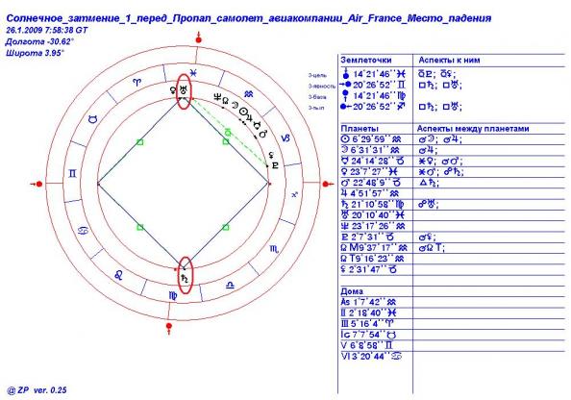Click the red marker at left of chart
571x400 pixels.
37,184
